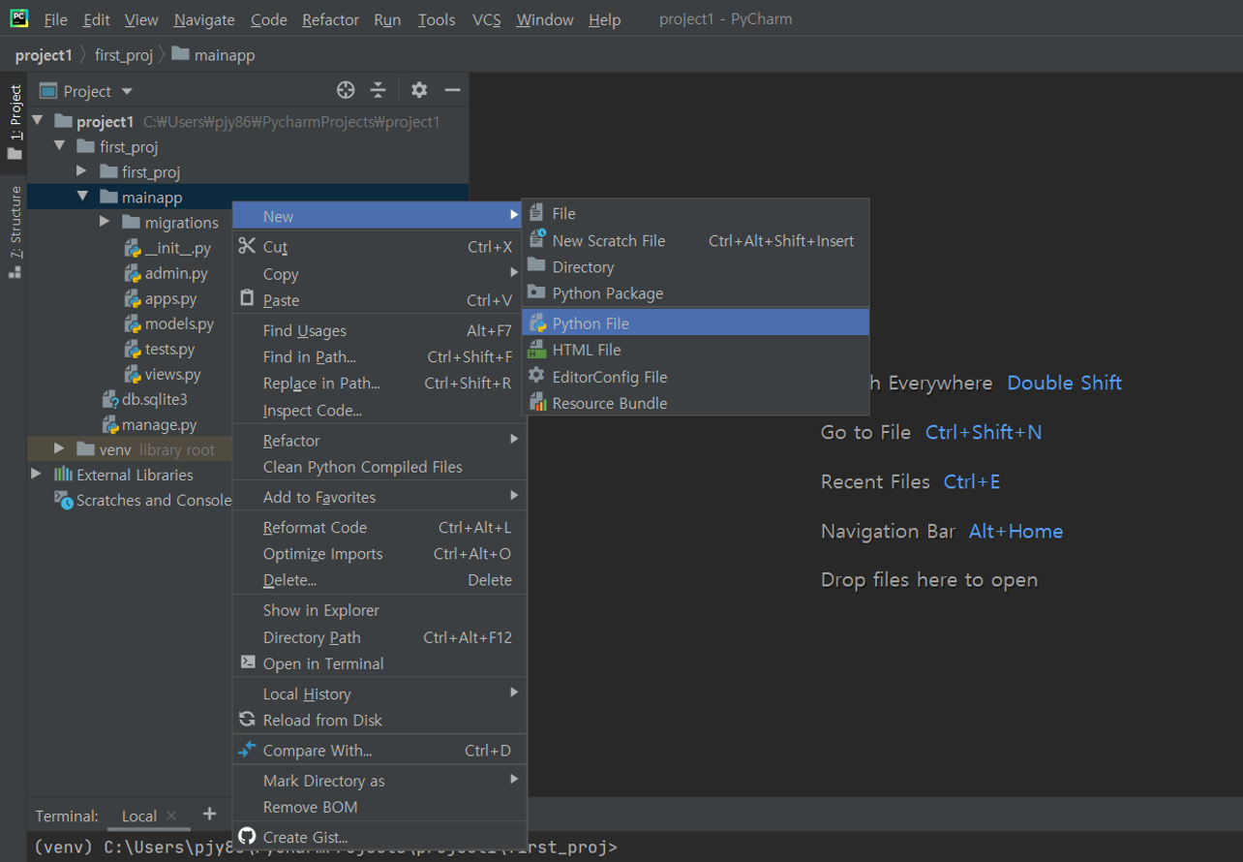Choose Find in Path from context menu
This screenshot has width=1243, height=862.
tap(379, 356)
